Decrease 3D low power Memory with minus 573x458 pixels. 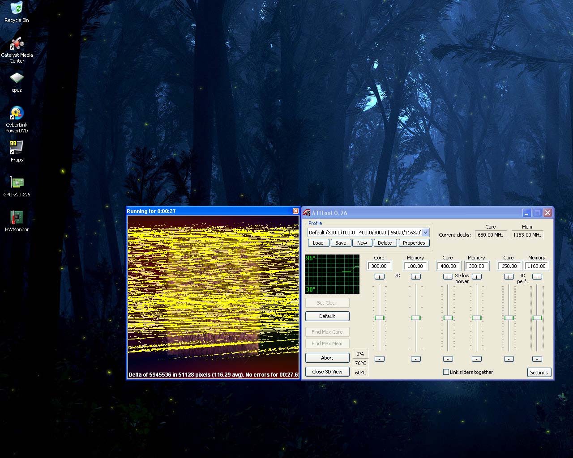pos(477,359)
